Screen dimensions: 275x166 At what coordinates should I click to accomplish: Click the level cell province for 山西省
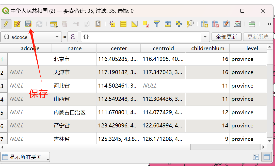(248, 99)
